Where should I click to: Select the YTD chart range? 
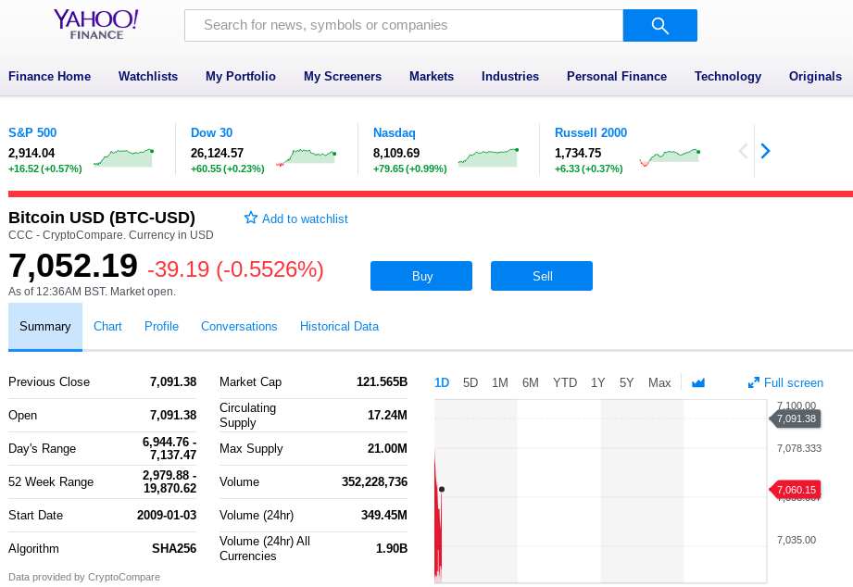565,383
